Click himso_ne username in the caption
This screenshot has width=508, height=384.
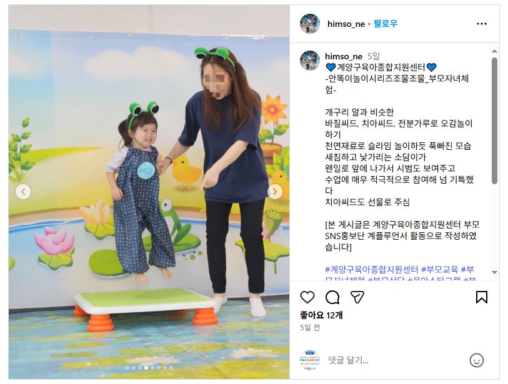point(344,56)
